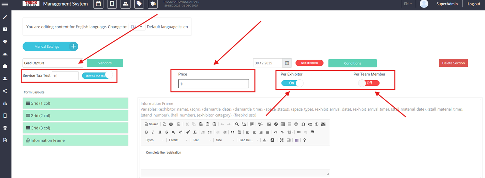Open the share icon in left sidebar
The image size is (485, 178).
pos(5,91)
